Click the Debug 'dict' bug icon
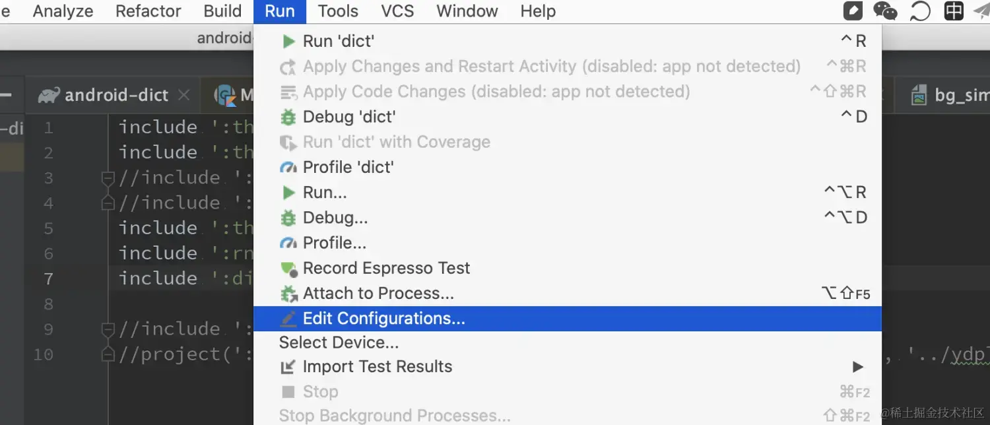Screen dimensions: 990x425 (x=288, y=117)
